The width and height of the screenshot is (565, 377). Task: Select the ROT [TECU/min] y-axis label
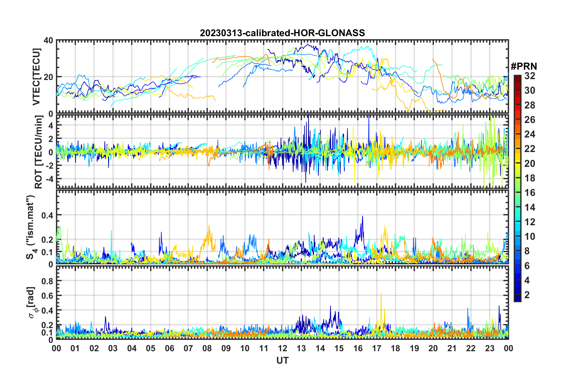tap(38, 152)
